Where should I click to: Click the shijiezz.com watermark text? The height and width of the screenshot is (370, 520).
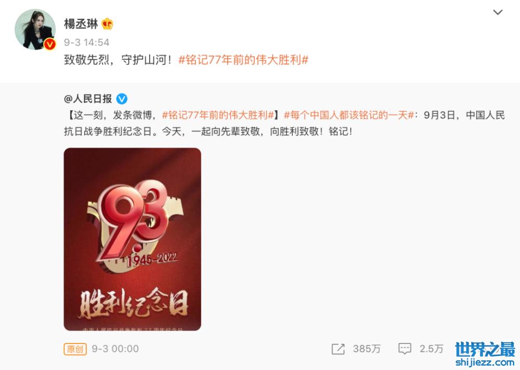[x=485, y=362]
